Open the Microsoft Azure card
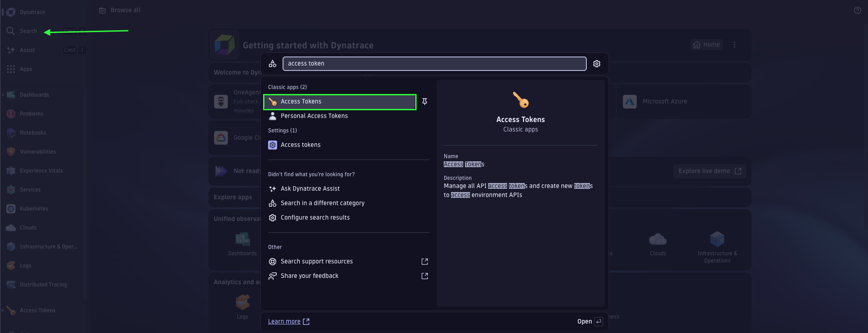Image resolution: width=868 pixels, height=333 pixels. [x=684, y=102]
